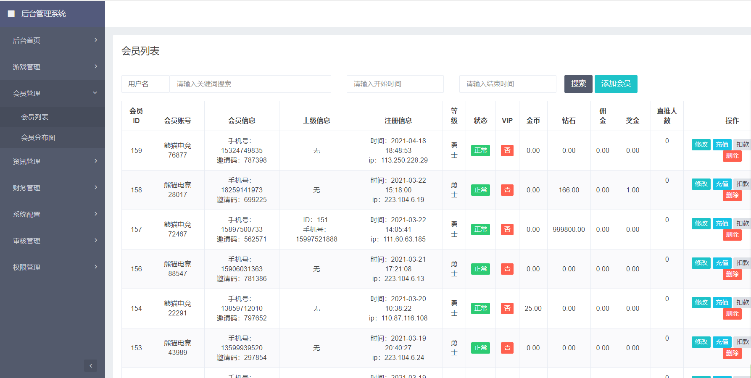Open the 会员分布图 submenu item
Image resolution: width=751 pixels, height=378 pixels.
click(x=38, y=138)
